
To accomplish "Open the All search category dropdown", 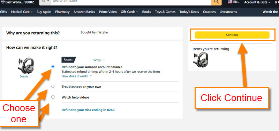I will point(45,1).
